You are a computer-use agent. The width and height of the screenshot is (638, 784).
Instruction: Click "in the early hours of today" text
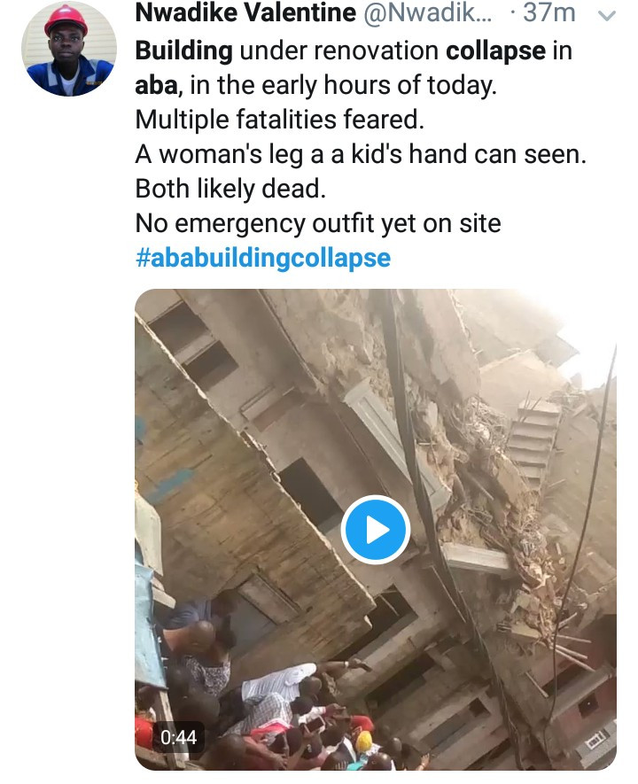pyautogui.click(x=330, y=85)
